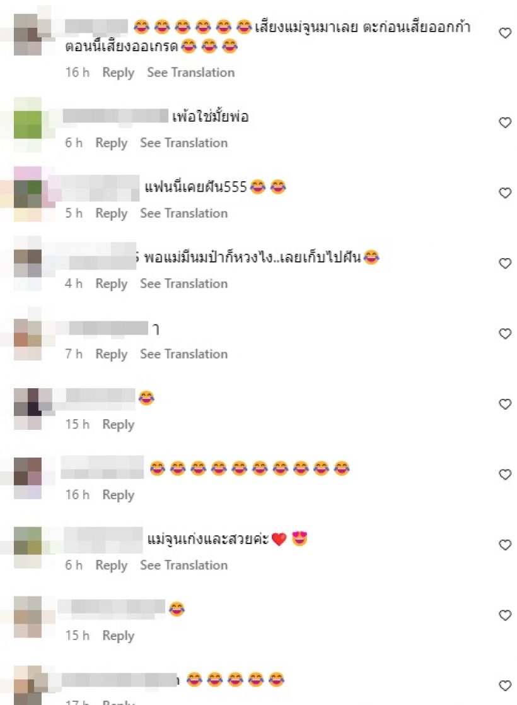Reply to single-emoji comment from 15 h, upper
The height and width of the screenshot is (705, 517).
[x=118, y=424]
